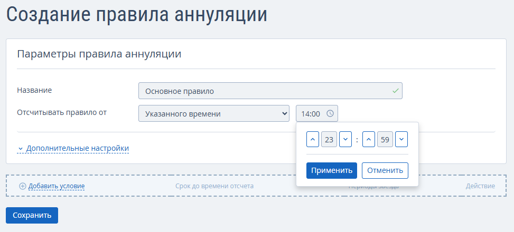Click the clock icon in the time field
This screenshot has width=514, height=232.
point(330,113)
